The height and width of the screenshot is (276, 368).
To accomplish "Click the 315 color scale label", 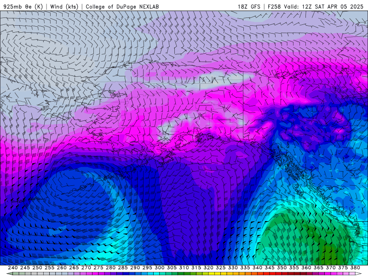I will pos(196,268).
